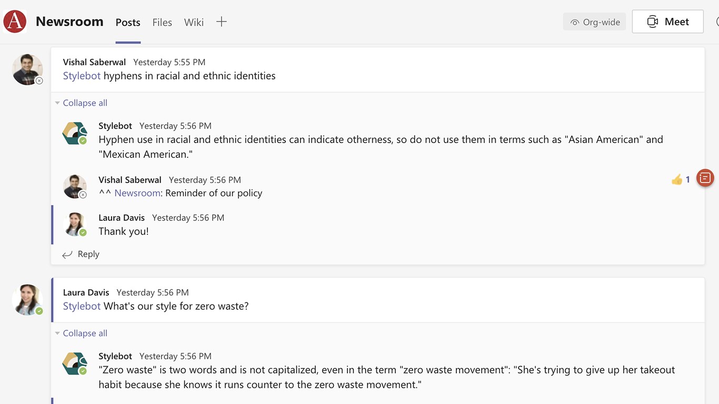Add a new tab with plus icon
The width and height of the screenshot is (719, 404).
222,22
